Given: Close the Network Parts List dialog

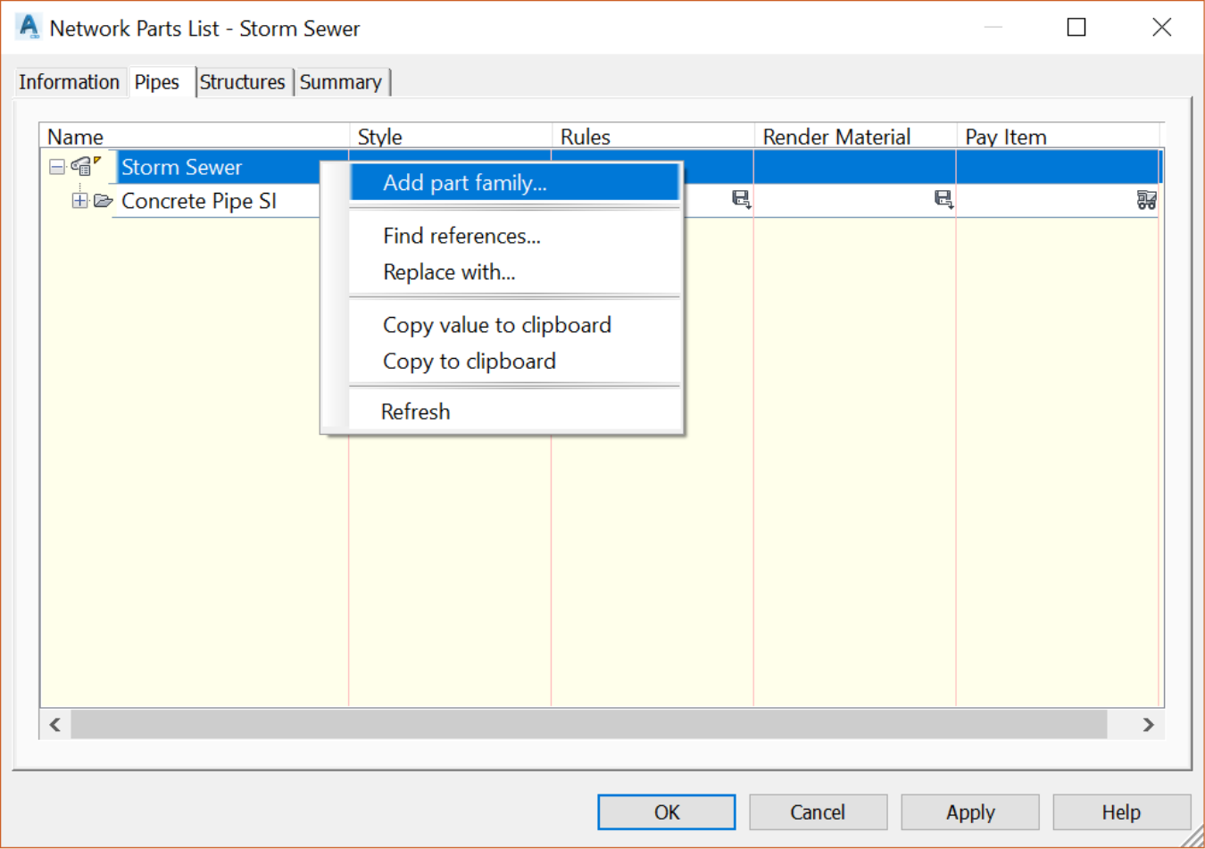Looking at the screenshot, I should point(1161,28).
